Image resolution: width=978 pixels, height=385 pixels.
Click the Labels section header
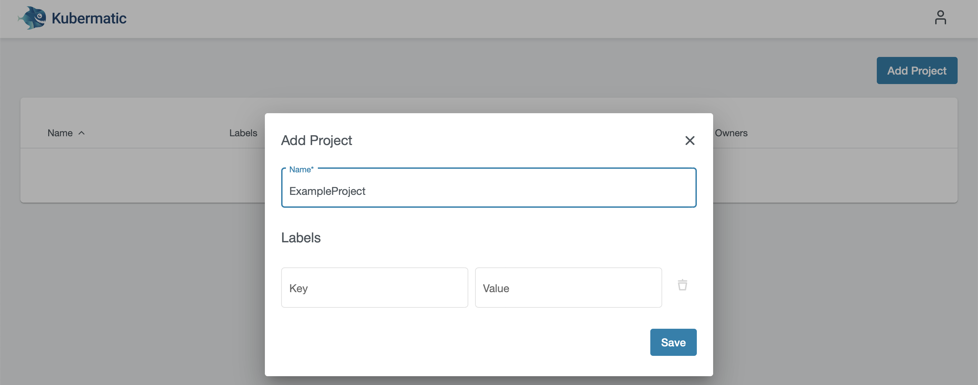pos(301,237)
